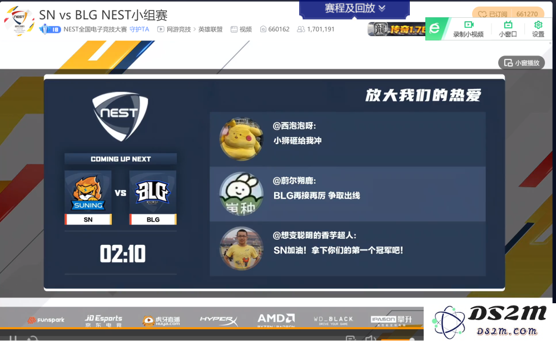Screen dimensions: 556x341
Task: Toggle the 已订阅 subscription button
Action: (493, 14)
